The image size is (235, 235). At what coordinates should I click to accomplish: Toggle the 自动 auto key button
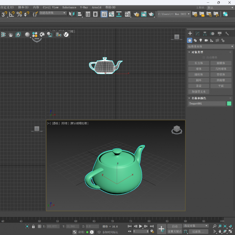[x=175, y=226]
